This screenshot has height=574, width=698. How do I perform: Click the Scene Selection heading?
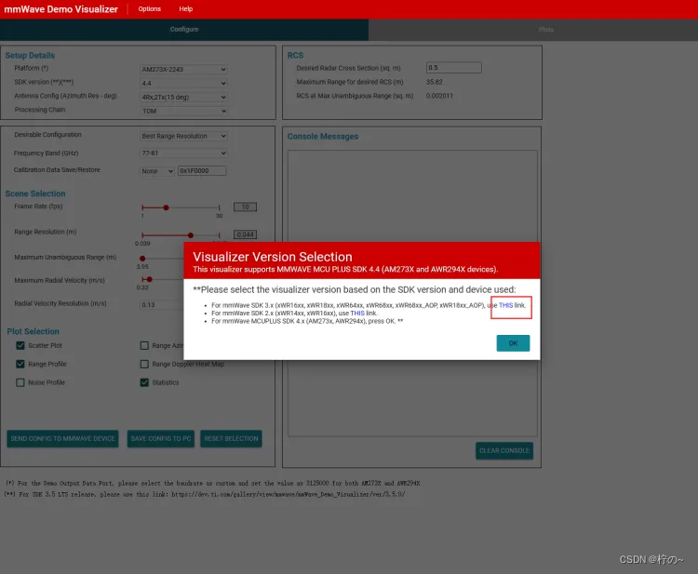[x=35, y=194]
